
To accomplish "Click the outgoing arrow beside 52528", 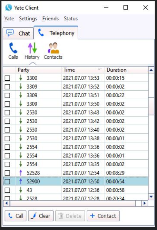I will 21,173.
